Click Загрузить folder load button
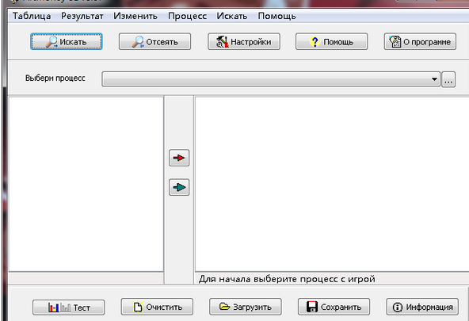 [246, 307]
